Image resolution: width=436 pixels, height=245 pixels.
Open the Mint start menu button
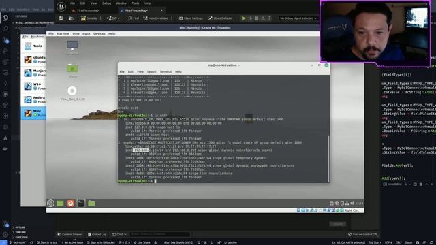[x=50, y=203]
